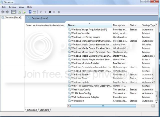Click the Start Service play icon

[41, 12]
